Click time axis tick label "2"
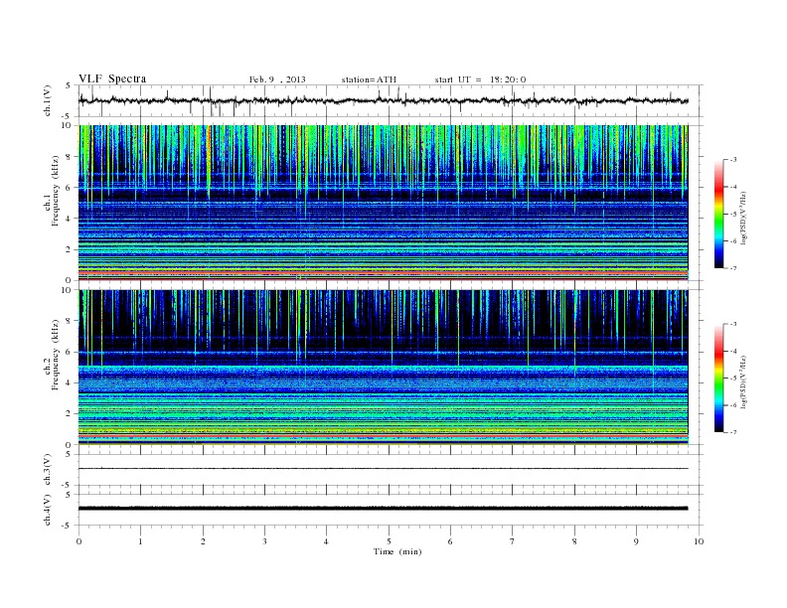Viewport: 787px width, 608px height. coord(203,541)
